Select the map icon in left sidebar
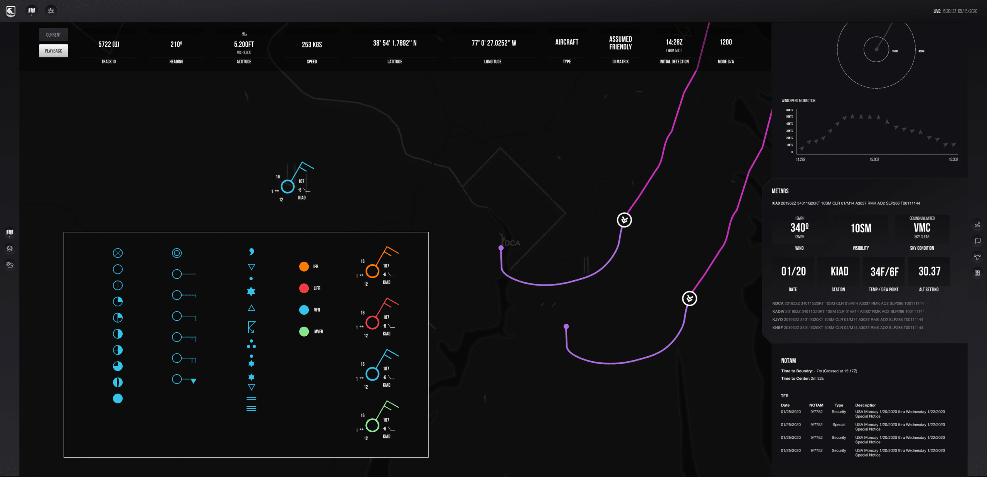This screenshot has height=477, width=987. pyautogui.click(x=10, y=232)
